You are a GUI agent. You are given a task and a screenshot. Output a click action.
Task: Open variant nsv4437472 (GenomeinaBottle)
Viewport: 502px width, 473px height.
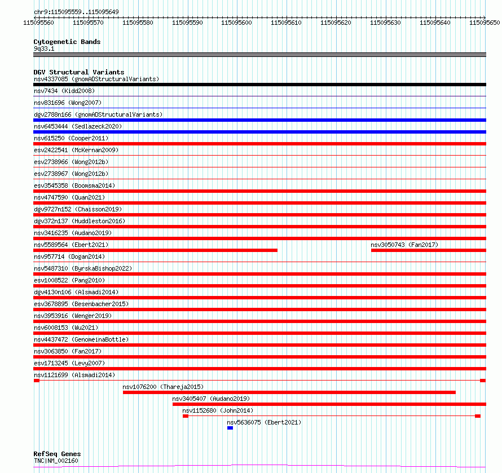(81, 339)
